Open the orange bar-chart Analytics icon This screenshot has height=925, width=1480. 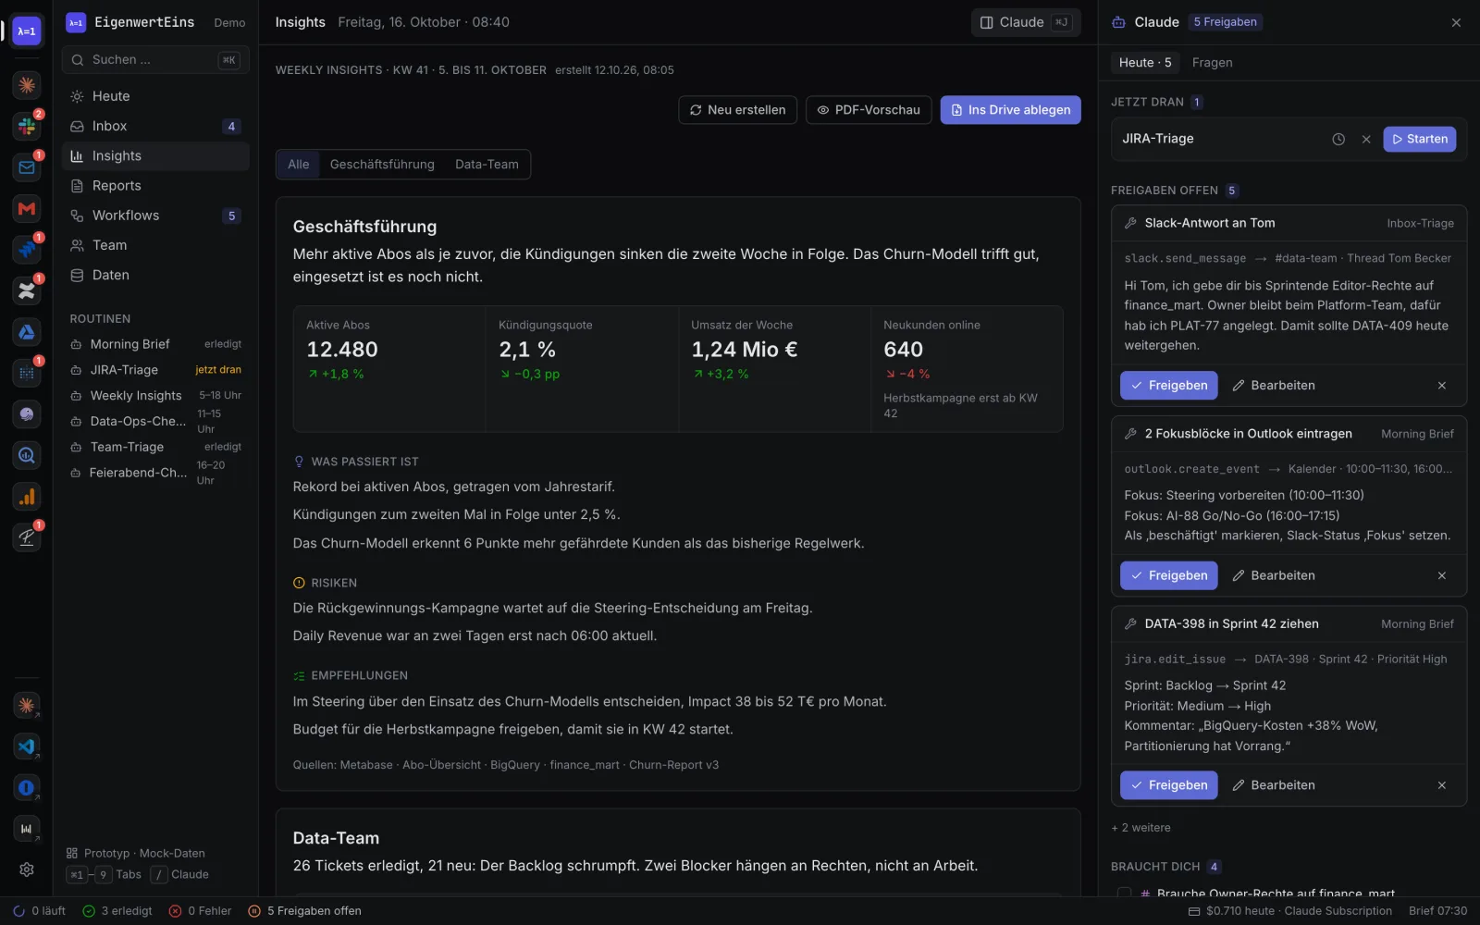coord(26,497)
